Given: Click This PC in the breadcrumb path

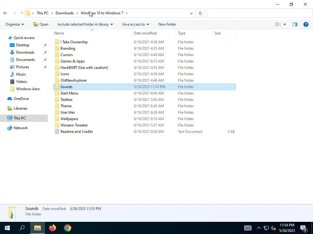Looking at the screenshot, I should [42, 13].
